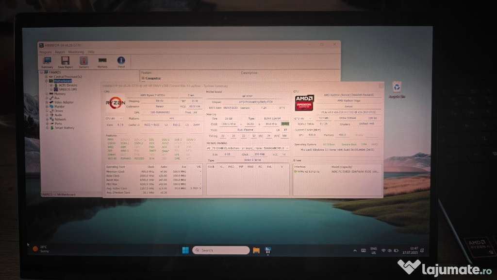The height and width of the screenshot is (280, 497).
Task: Open the Summary toolbar icon
Action: [47, 62]
